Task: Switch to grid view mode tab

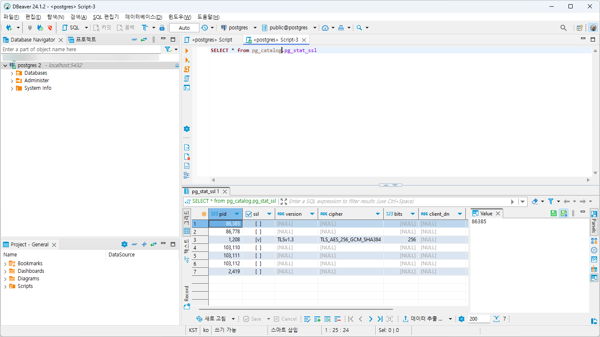Action: click(187, 222)
